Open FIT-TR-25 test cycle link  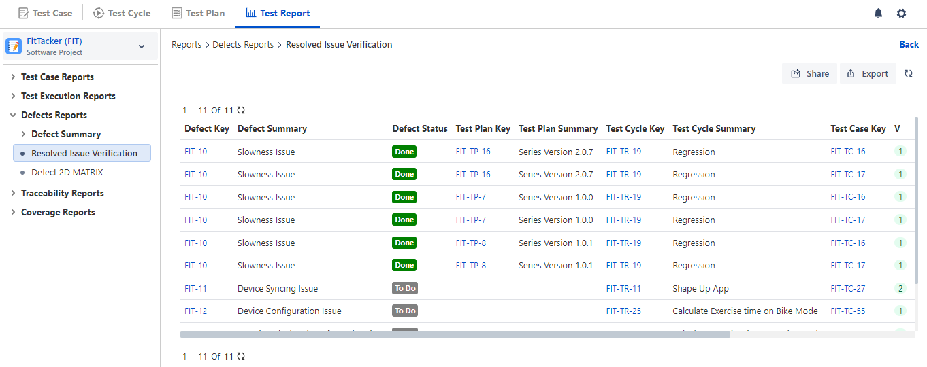pos(623,311)
